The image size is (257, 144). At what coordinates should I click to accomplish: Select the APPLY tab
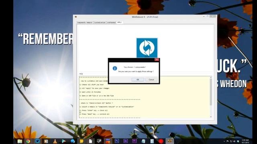[120, 22]
